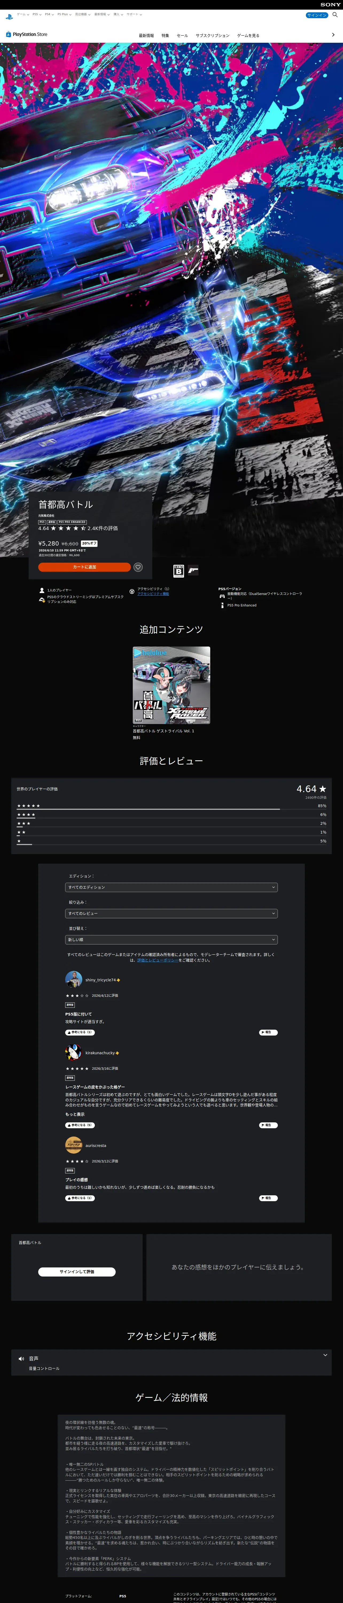Click the speaker icon beside 音声
This screenshot has width=343, height=1603.
pyautogui.click(x=21, y=1359)
